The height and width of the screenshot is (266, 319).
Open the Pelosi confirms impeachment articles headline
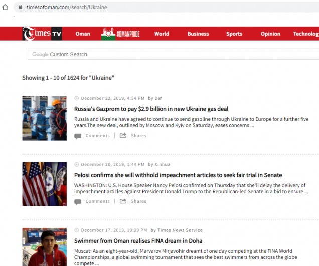coord(178,175)
